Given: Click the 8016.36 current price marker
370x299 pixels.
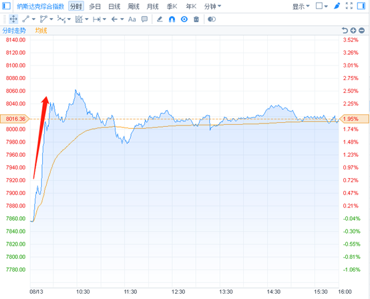Looking at the screenshot, I should click(x=15, y=119).
